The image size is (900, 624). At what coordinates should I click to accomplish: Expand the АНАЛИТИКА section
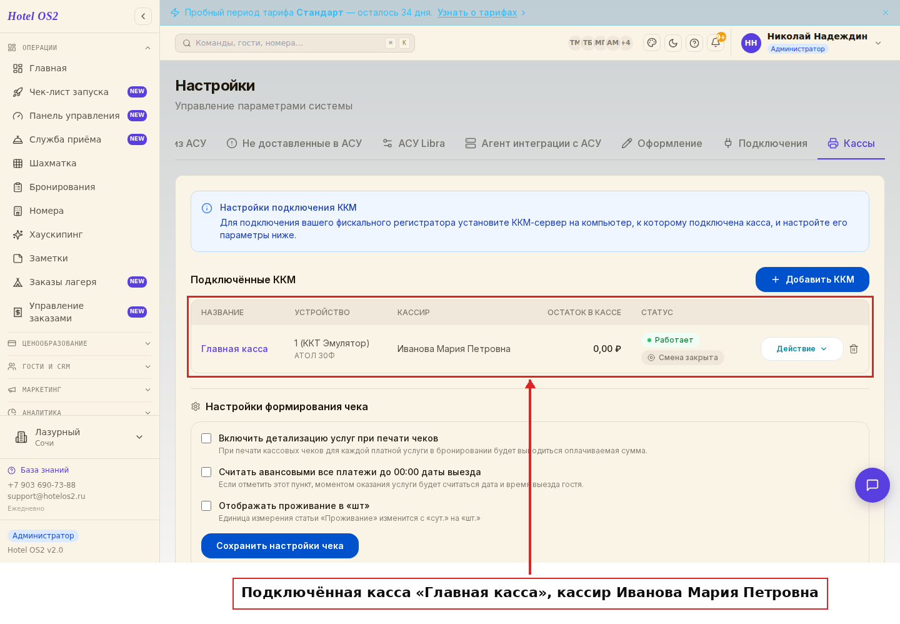point(79,413)
